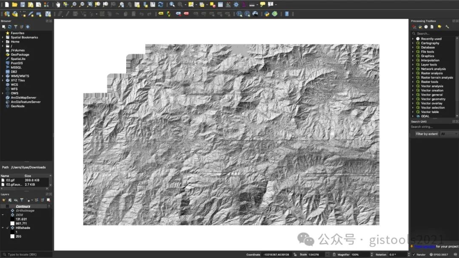The width and height of the screenshot is (459, 258).
Task: Select XYZ Tiles in Browser
Action: point(17,80)
